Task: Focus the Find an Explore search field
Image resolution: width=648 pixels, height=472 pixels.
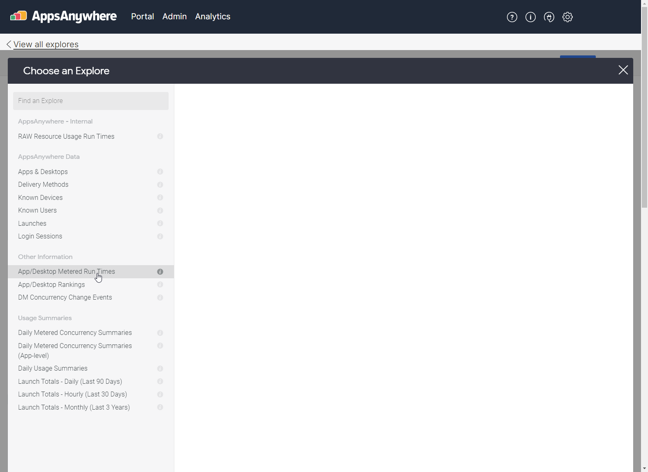Action: (x=91, y=101)
